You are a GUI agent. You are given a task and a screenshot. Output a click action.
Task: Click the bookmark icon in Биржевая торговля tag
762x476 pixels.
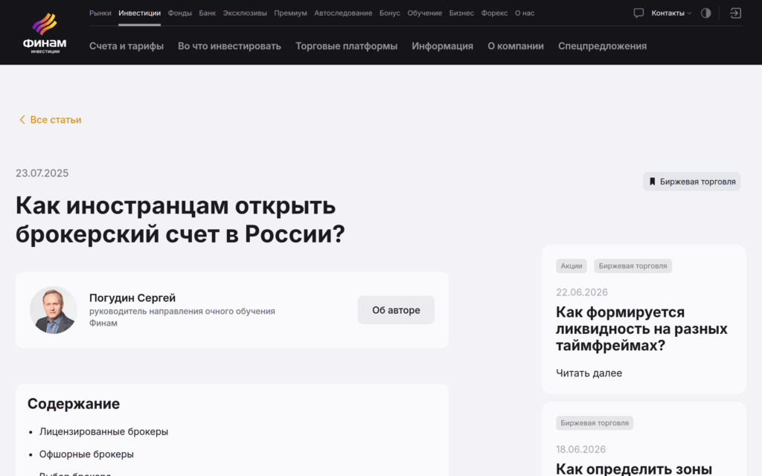pos(652,181)
